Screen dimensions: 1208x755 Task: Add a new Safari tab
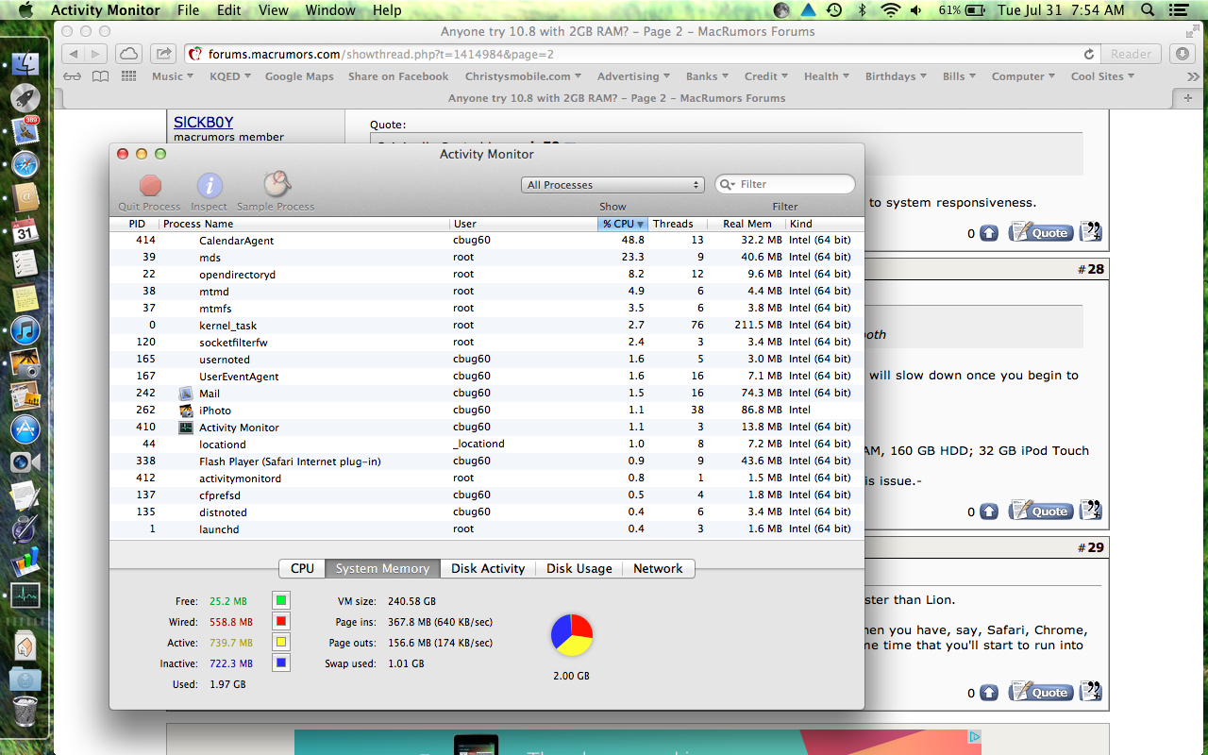(x=1187, y=97)
